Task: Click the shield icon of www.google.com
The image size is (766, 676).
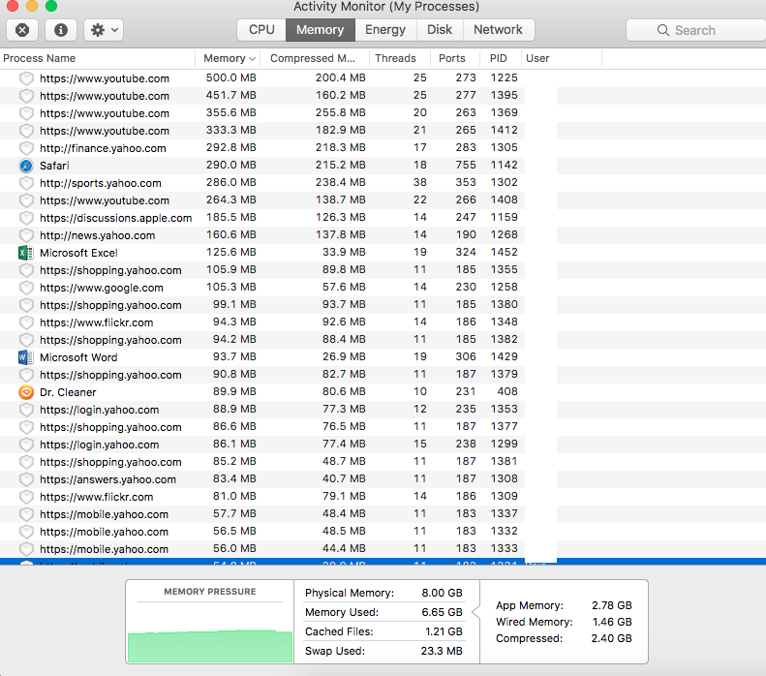Action: pos(26,288)
